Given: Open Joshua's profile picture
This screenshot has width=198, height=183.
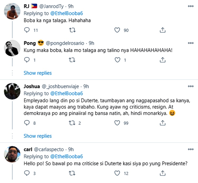Looking at the screenshot, I should click(12, 91).
